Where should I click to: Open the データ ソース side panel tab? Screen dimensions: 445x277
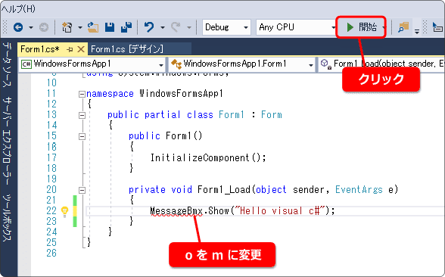tap(8, 65)
